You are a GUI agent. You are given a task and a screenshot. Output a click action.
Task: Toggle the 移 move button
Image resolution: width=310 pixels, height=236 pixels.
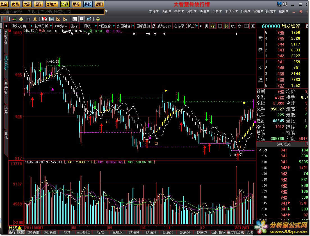240,26
